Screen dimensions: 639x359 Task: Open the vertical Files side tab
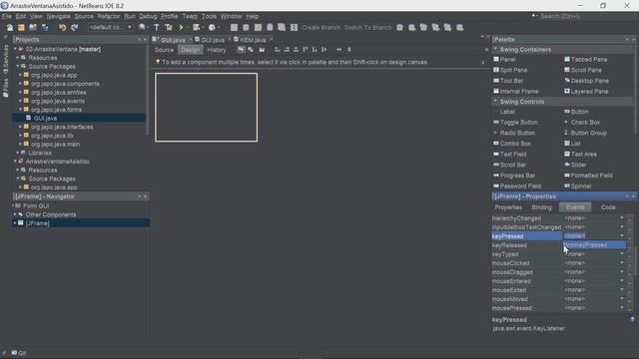point(6,89)
